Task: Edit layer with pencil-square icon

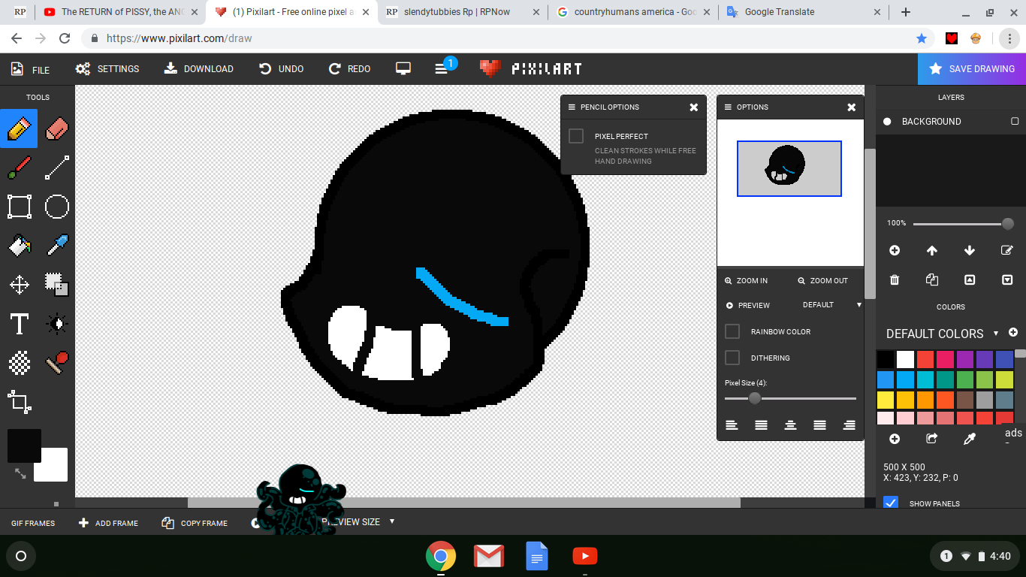Action: coord(1007,250)
